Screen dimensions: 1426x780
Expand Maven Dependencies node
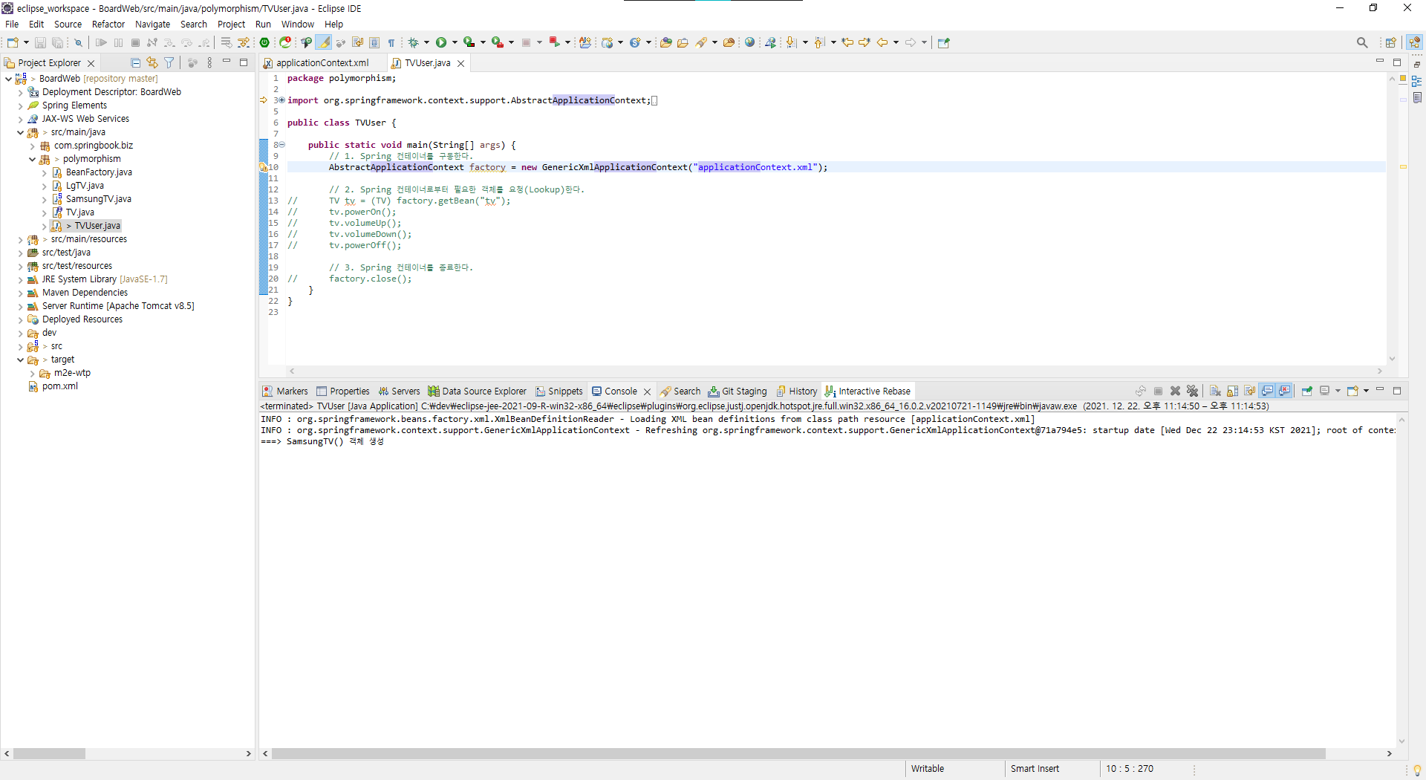[x=20, y=293]
